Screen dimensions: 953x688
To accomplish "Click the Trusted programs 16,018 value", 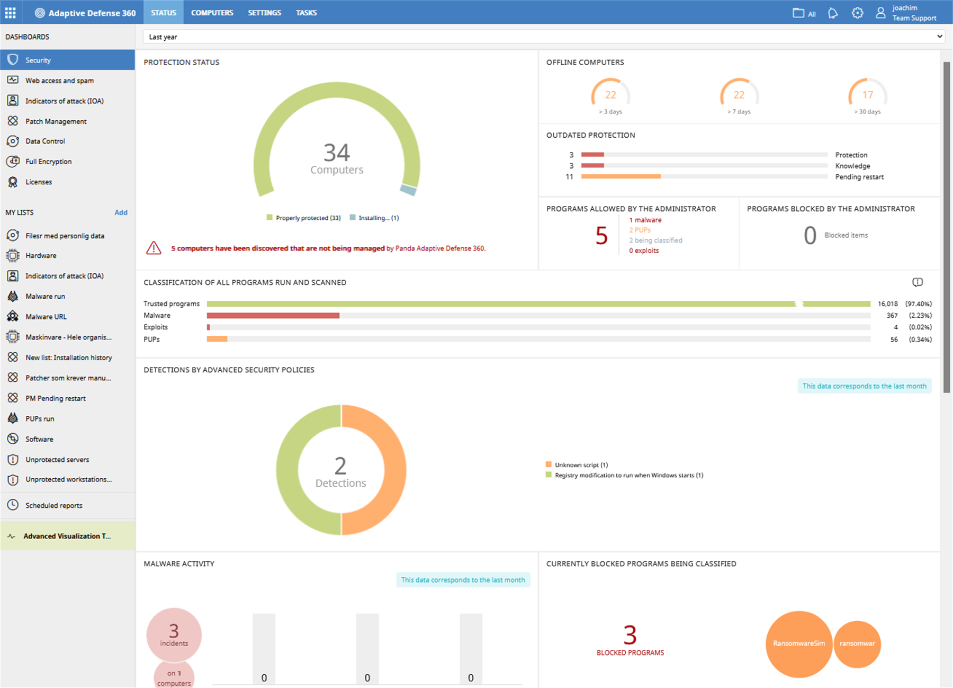I will (888, 304).
